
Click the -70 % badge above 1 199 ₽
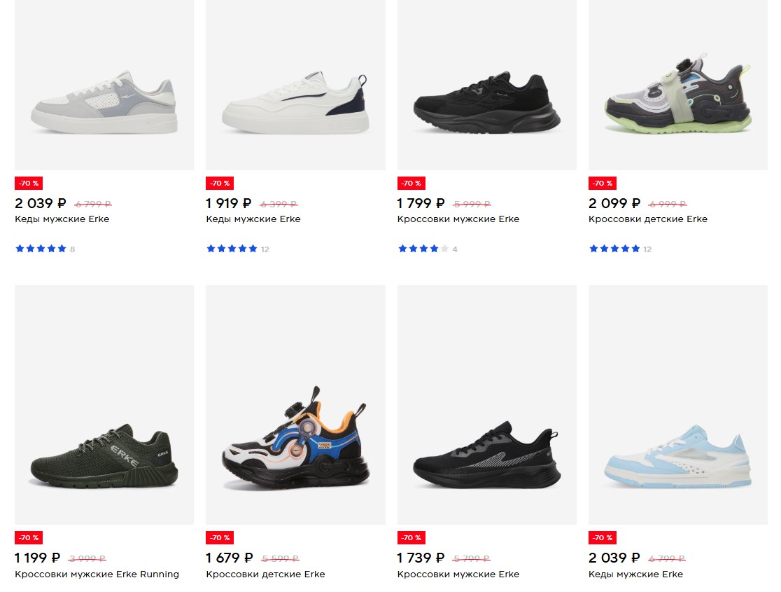click(x=29, y=537)
